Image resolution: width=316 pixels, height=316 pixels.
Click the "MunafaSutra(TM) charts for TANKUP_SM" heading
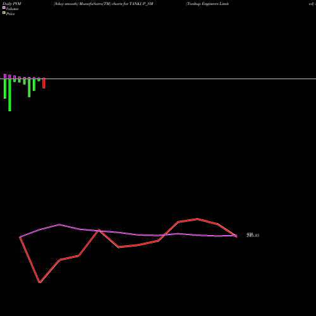[116, 4]
